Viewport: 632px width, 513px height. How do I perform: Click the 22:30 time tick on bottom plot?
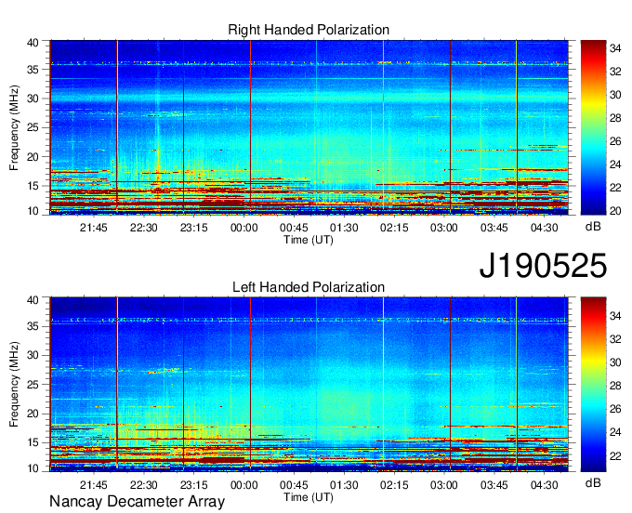coord(143,485)
